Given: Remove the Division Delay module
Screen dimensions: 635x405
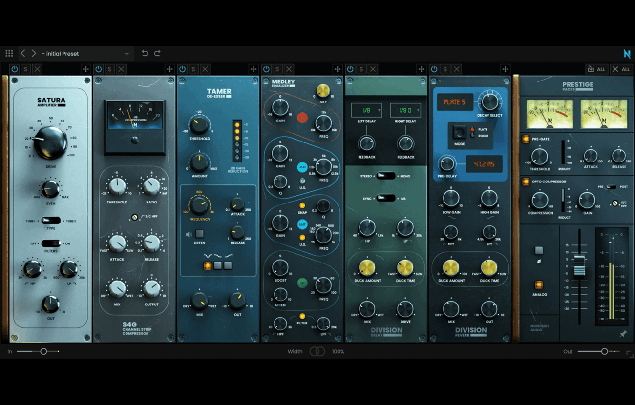Looking at the screenshot, I should (x=373, y=69).
